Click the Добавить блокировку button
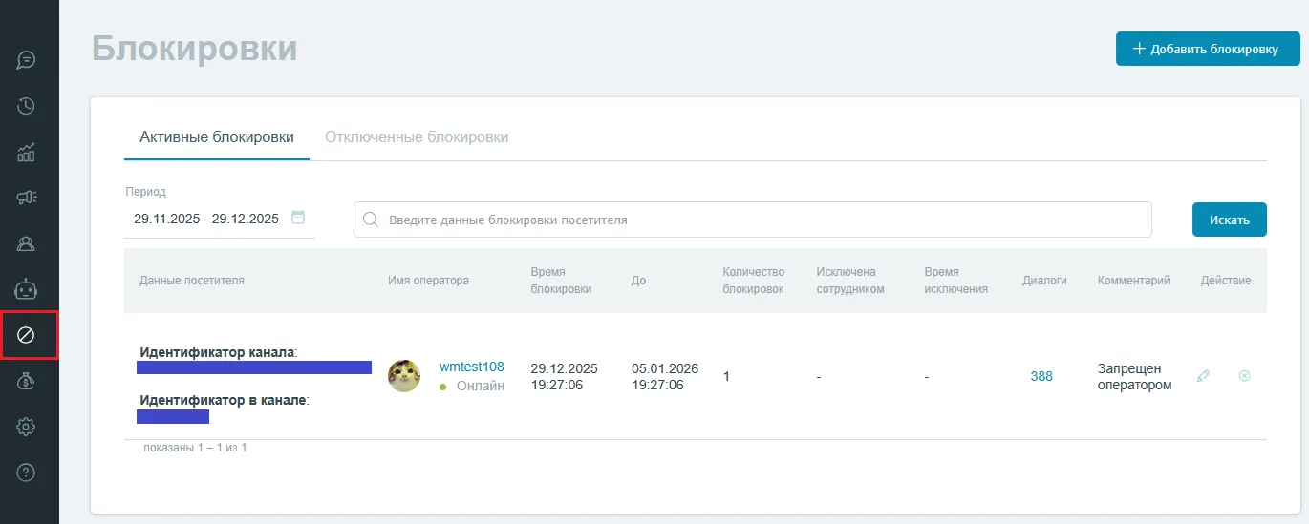Image resolution: width=1309 pixels, height=524 pixels. point(1208,49)
